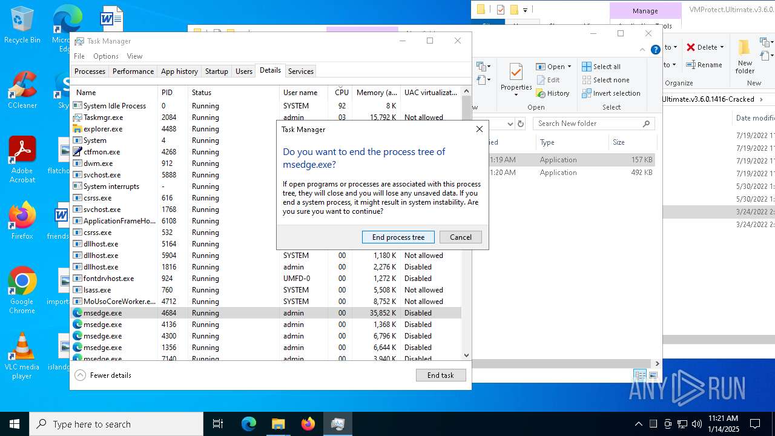The image size is (775, 436).
Task: Show hidden system tray icons
Action: (x=638, y=424)
